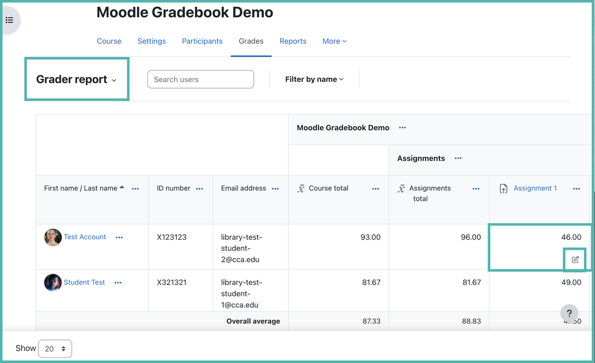Image resolution: width=595 pixels, height=363 pixels.
Task: Click edit grade icon for Test Account Assignment 1
Action: click(x=576, y=259)
